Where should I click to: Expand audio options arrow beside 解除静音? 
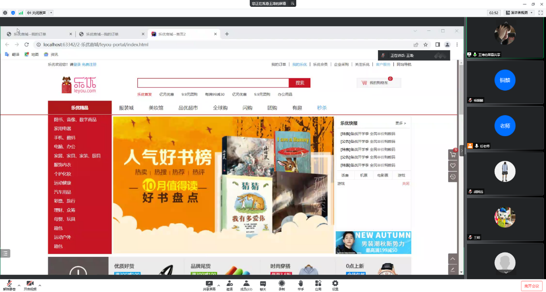pos(19,285)
